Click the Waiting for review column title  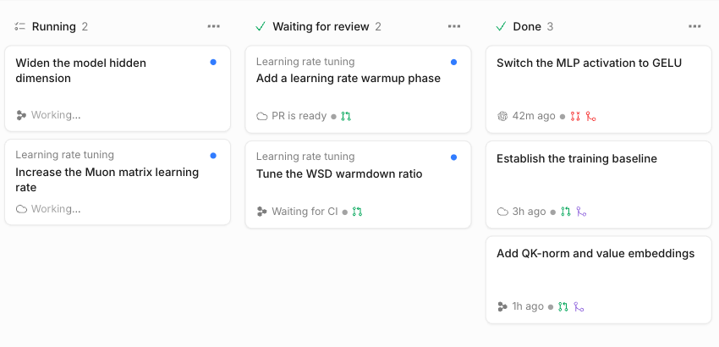(x=321, y=26)
